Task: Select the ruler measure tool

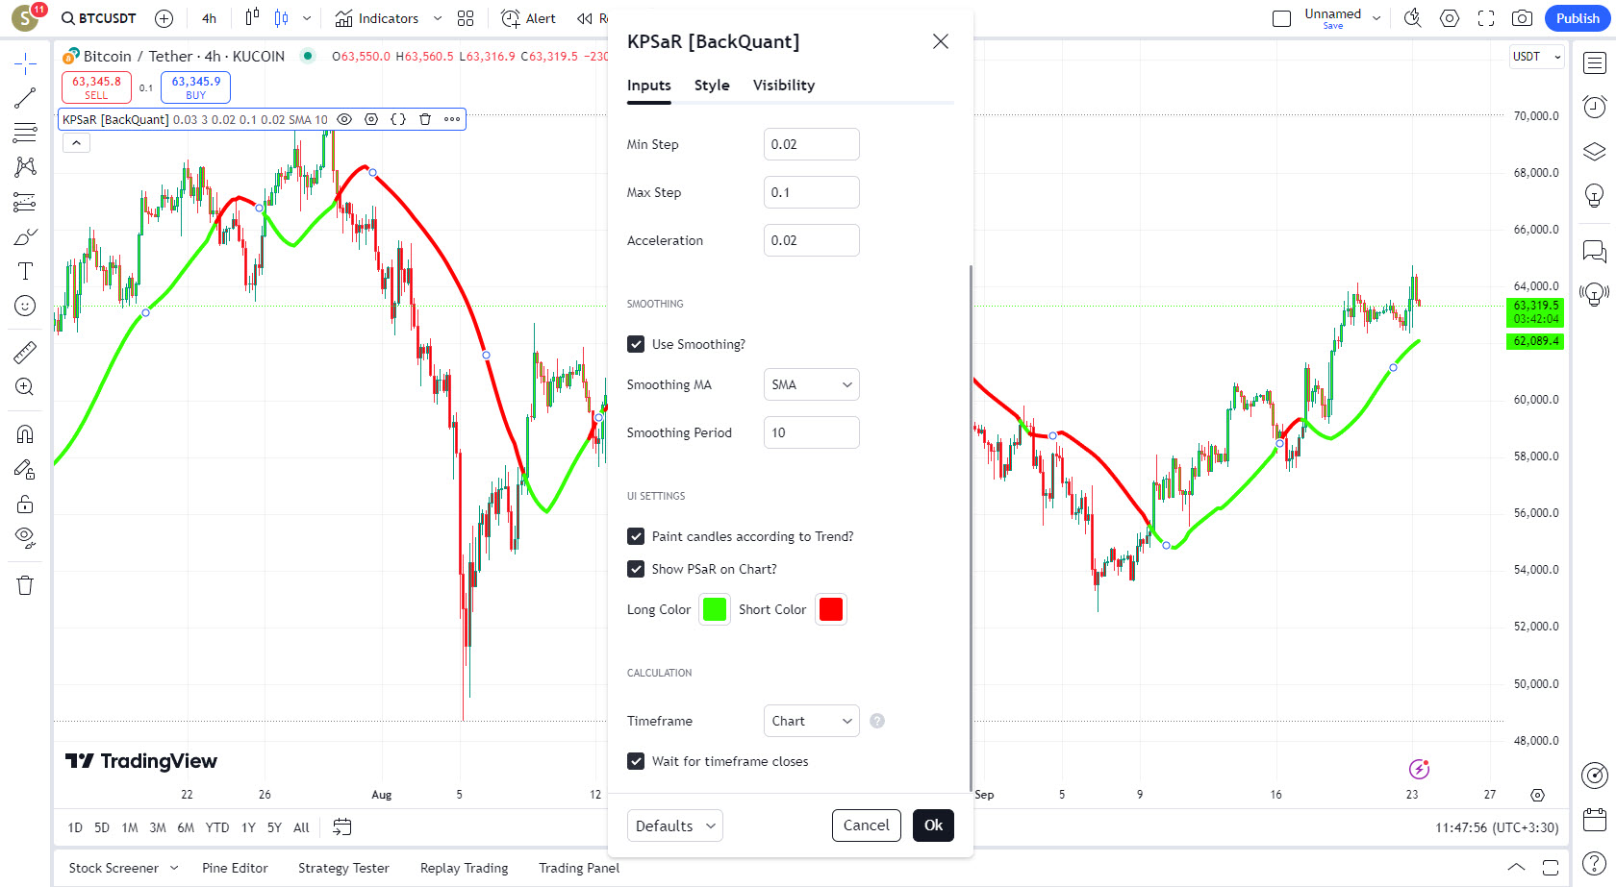Action: coord(25,353)
